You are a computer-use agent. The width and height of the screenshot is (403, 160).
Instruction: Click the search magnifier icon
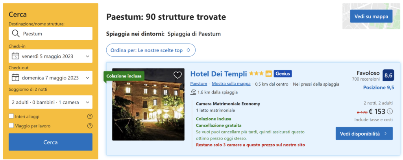(16, 34)
